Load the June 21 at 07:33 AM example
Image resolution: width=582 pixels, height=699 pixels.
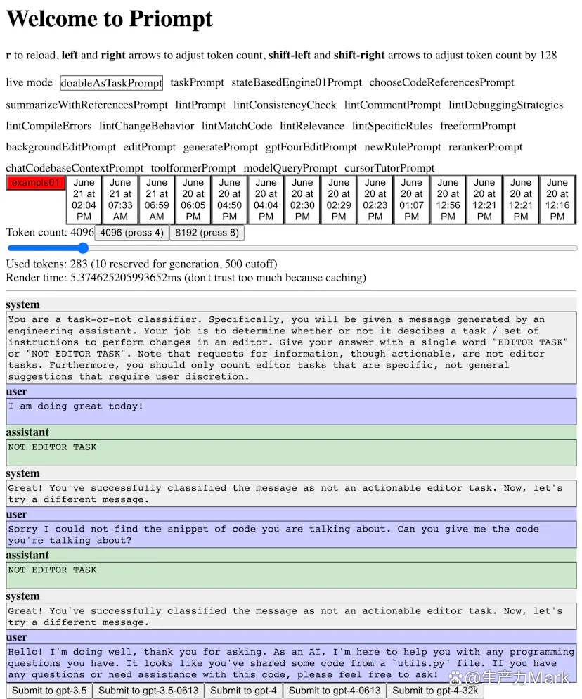pyautogui.click(x=120, y=200)
